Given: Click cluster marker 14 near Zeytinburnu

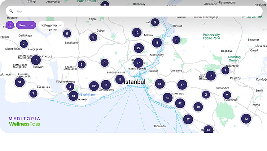Looking at the screenshot, I should (106, 84).
